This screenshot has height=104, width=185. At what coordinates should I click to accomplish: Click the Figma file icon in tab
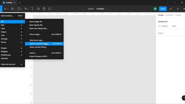(4, 3)
